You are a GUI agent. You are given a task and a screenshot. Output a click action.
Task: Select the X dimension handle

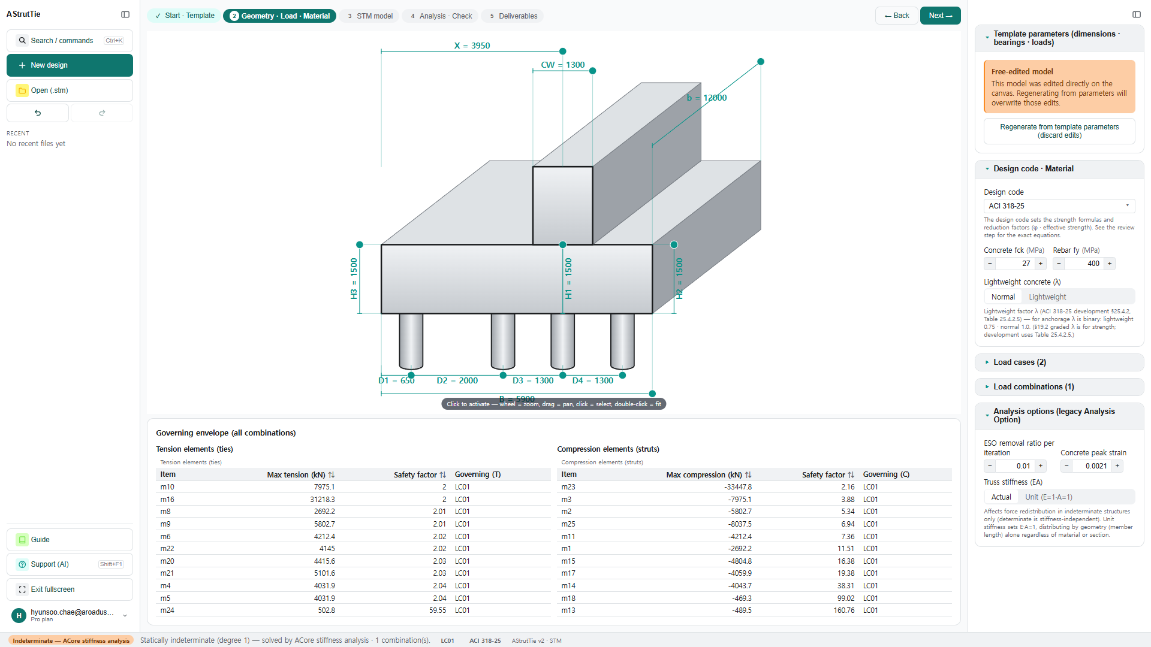tap(562, 52)
